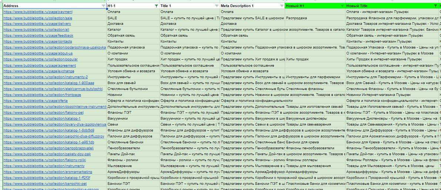Screen dimensions: 441x190
Task: Open the Title 1 column filter
Action: coord(217,6)
